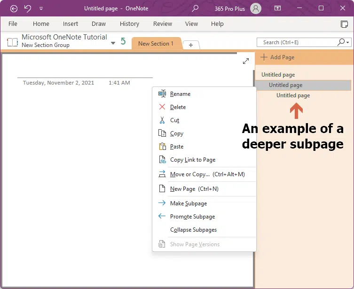The height and width of the screenshot is (289, 354).
Task: Select the top-level Untitled page
Action: tap(278, 75)
